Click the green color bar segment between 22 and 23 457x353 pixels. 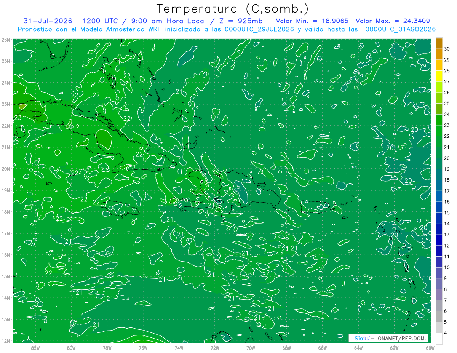[x=439, y=131]
